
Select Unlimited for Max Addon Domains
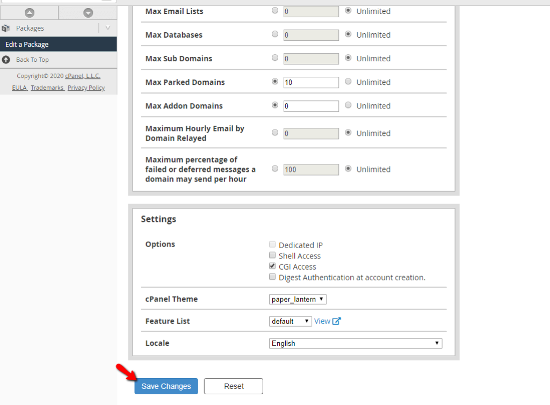(x=348, y=105)
